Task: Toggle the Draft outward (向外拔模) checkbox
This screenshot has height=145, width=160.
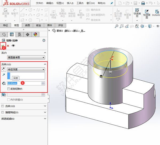Action: [9, 100]
